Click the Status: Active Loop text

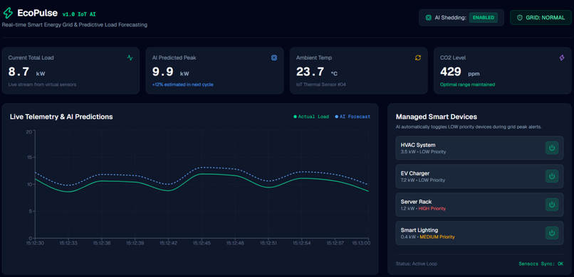point(416,264)
